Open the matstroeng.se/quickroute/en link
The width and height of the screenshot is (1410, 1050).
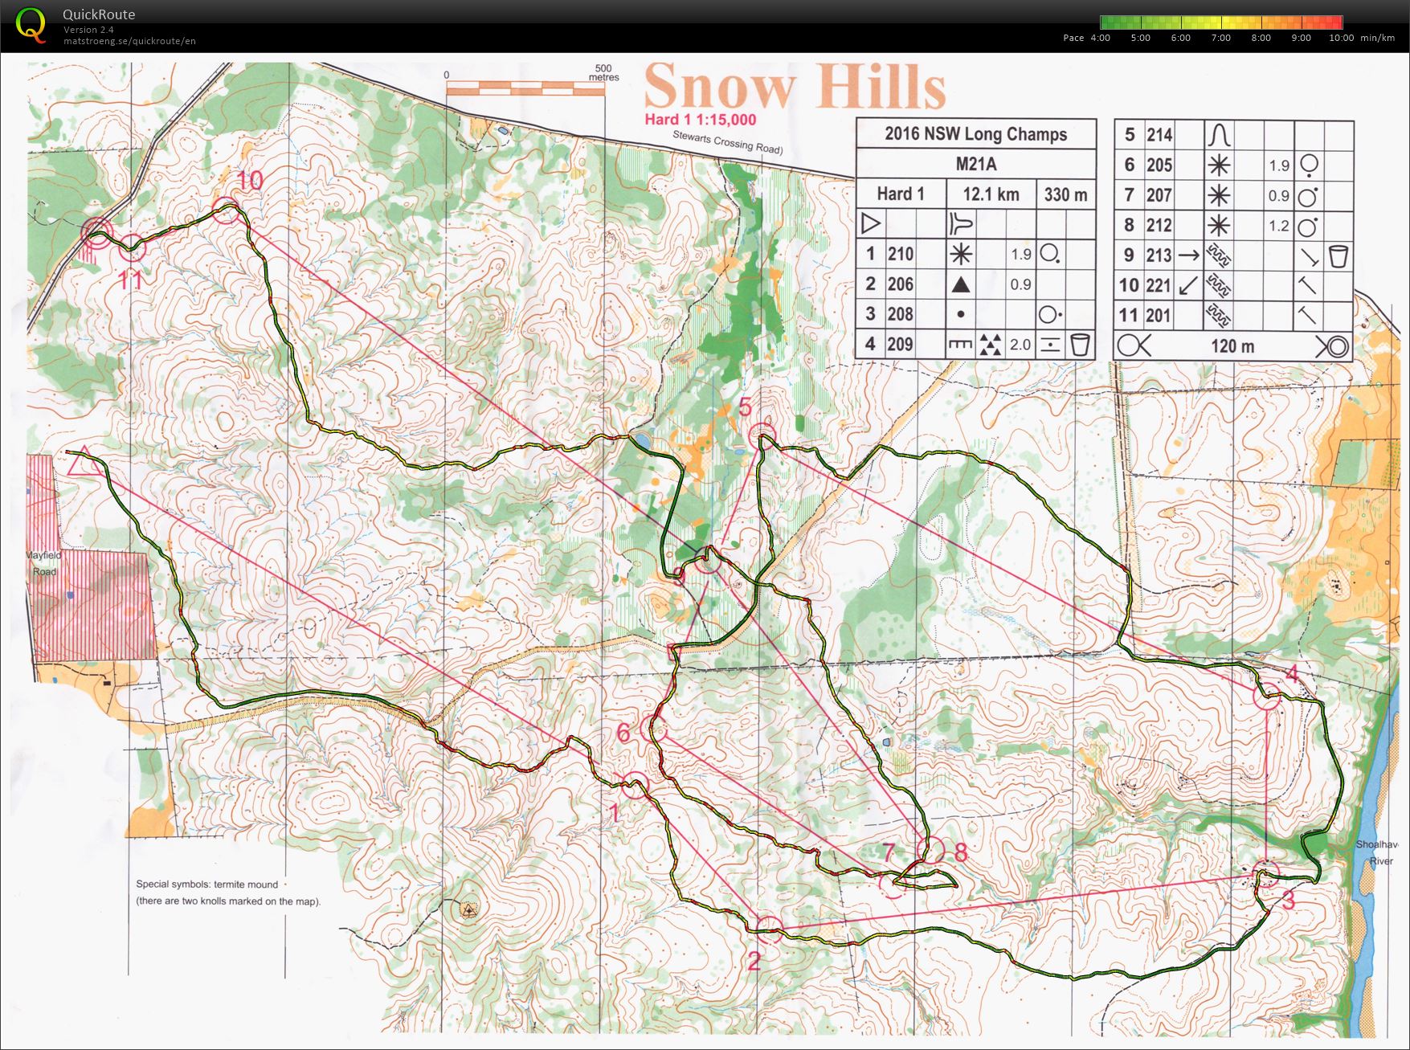(129, 41)
